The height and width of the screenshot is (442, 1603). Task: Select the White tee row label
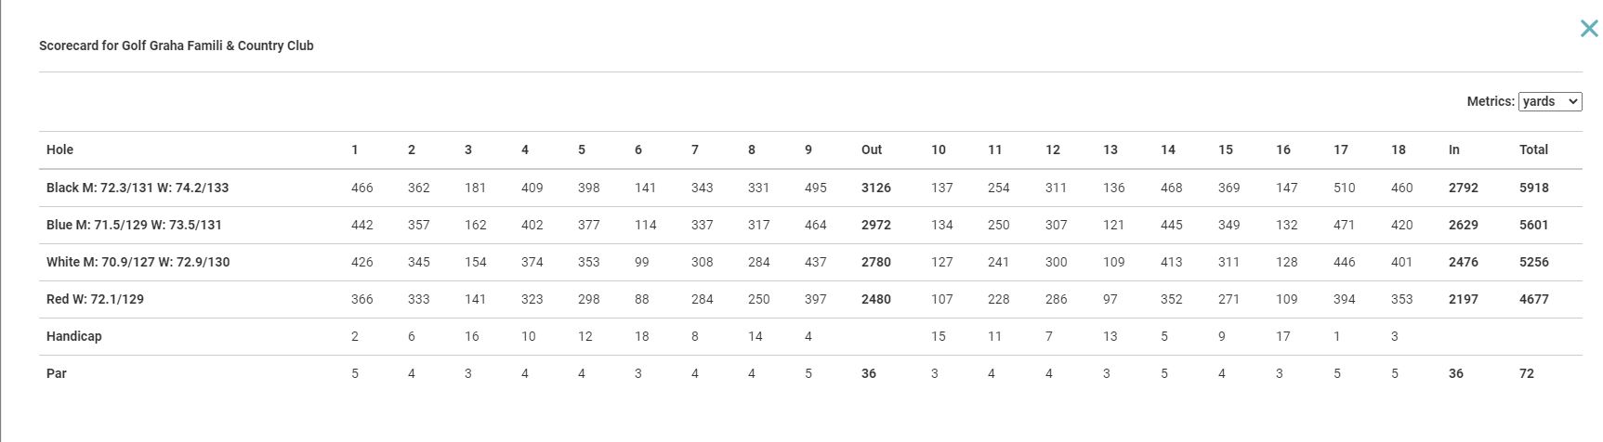click(138, 262)
